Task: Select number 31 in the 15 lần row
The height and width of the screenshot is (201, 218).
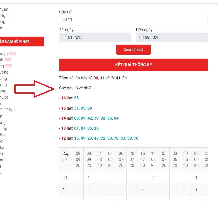Action: coord(76,108)
